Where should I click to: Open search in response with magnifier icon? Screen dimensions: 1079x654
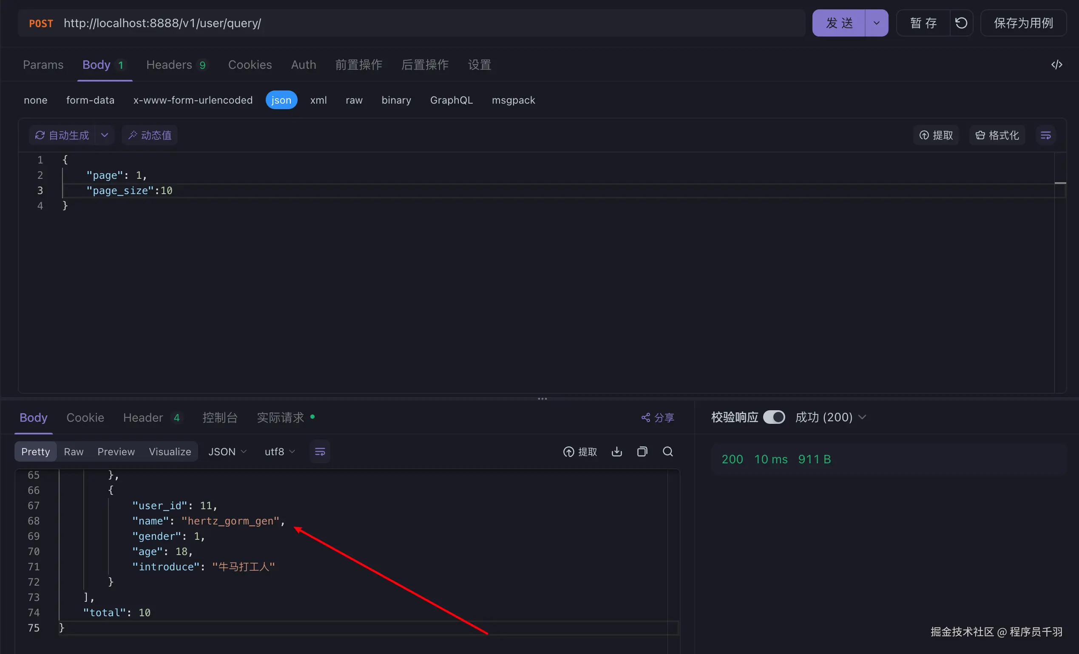tap(668, 451)
